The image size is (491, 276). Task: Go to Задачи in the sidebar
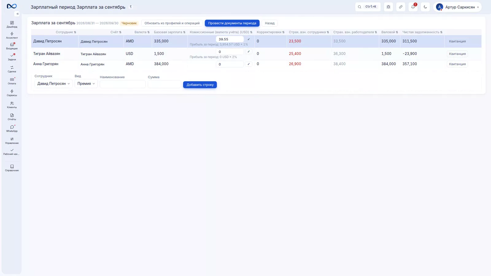click(12, 57)
